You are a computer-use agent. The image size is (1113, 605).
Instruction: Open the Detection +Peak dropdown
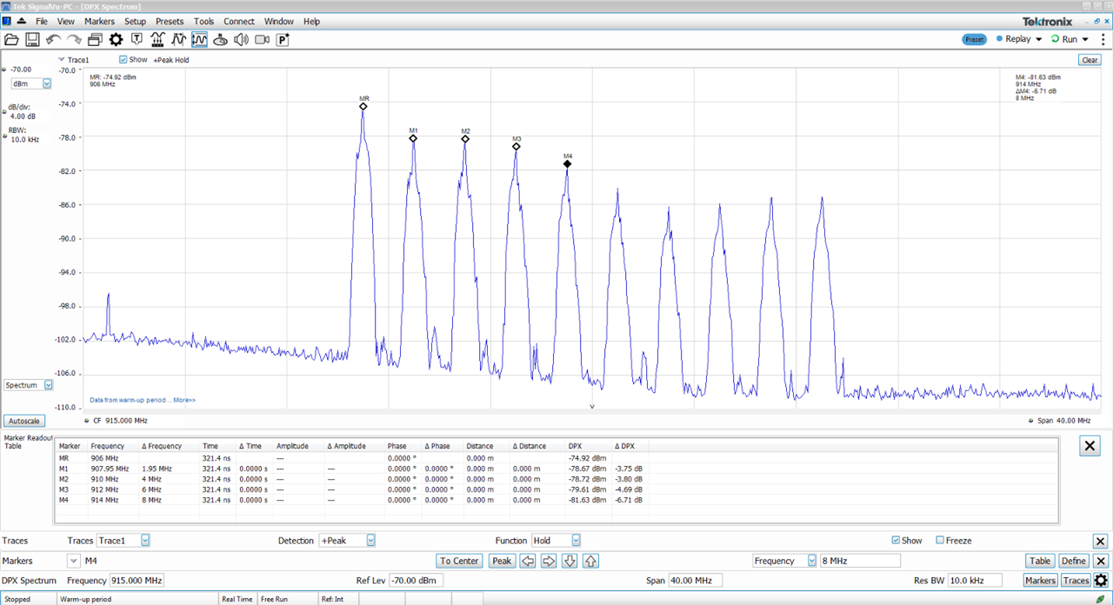(x=370, y=541)
